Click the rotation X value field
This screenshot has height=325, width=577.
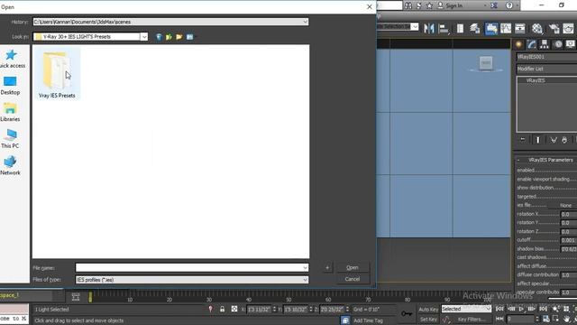click(x=569, y=214)
